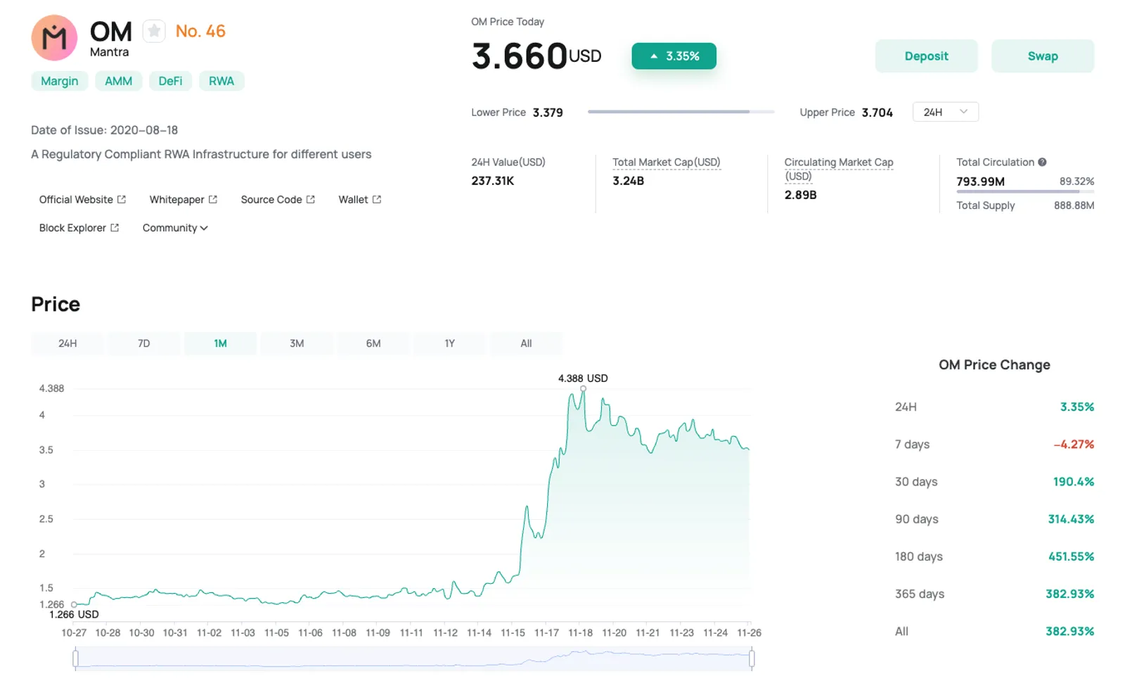Click the No. 46 rank text
Viewport: 1125px width, 695px height.
(x=200, y=31)
